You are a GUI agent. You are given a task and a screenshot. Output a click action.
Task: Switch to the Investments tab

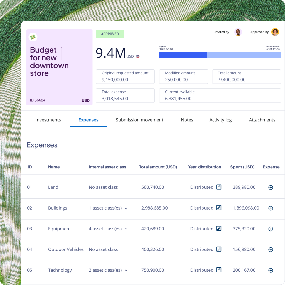coord(48,120)
